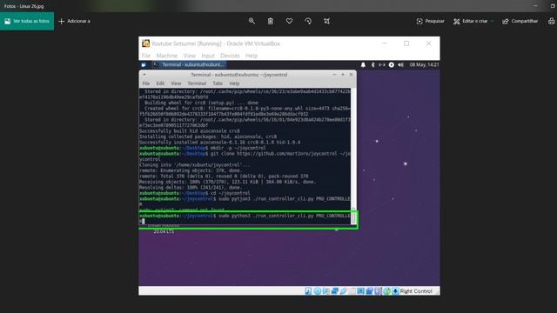Click the print icon in Photos toolbar
The image size is (557, 313).
pos(551,21)
